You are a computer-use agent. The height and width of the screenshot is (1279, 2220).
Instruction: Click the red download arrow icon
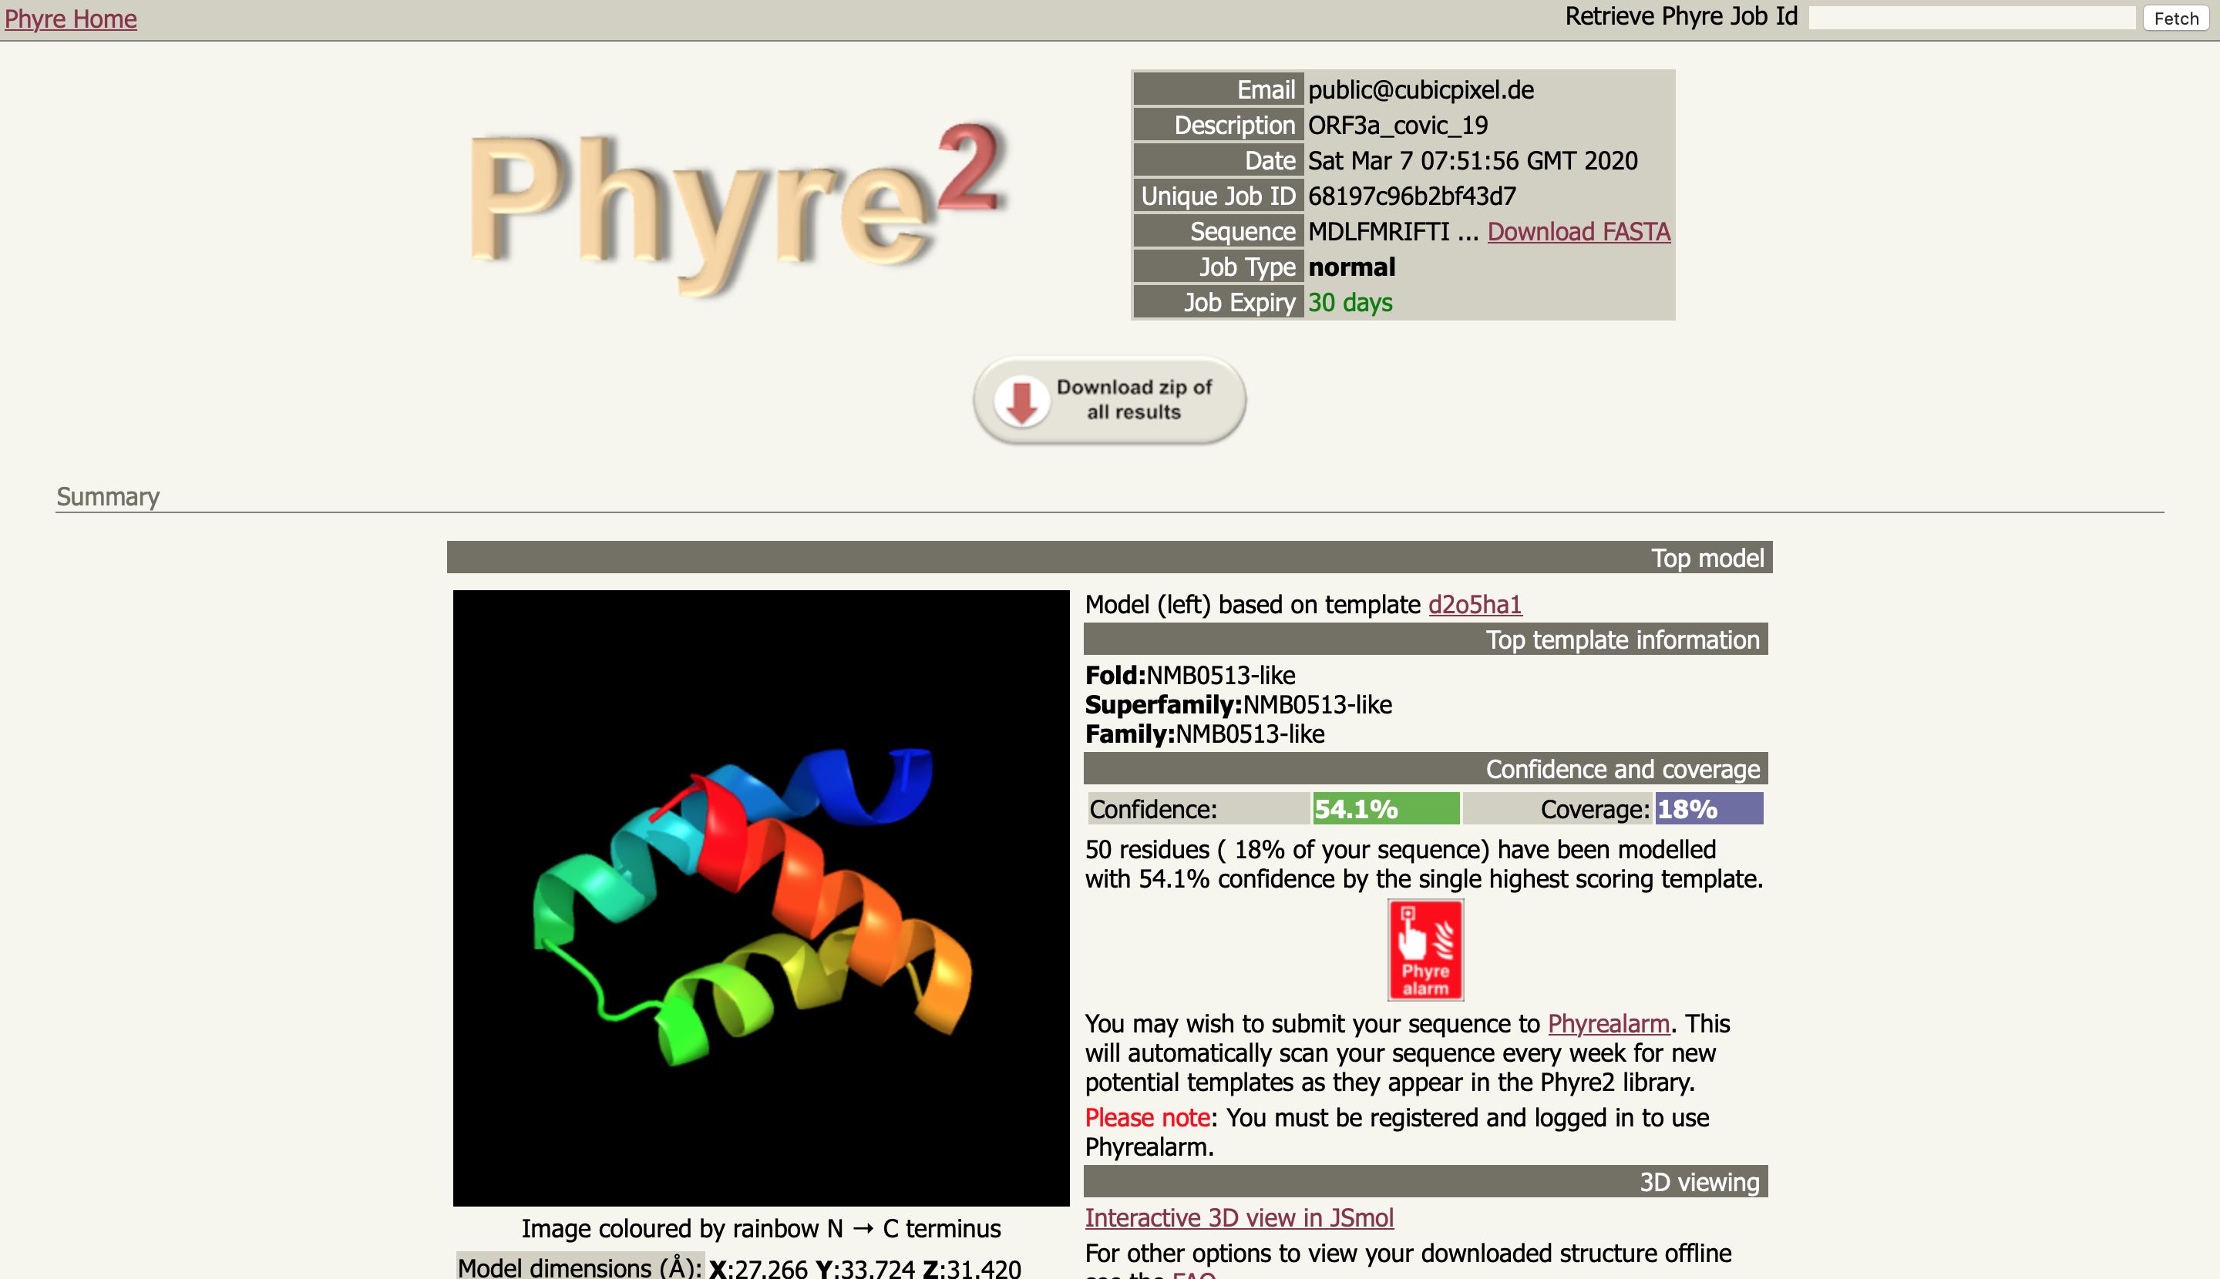point(1021,401)
